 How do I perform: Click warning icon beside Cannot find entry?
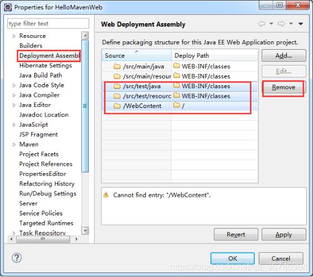[106, 194]
